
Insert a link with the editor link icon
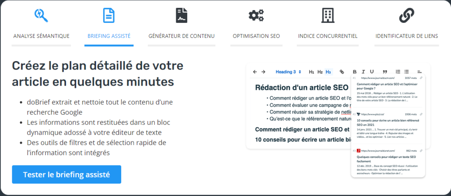pos(341,72)
